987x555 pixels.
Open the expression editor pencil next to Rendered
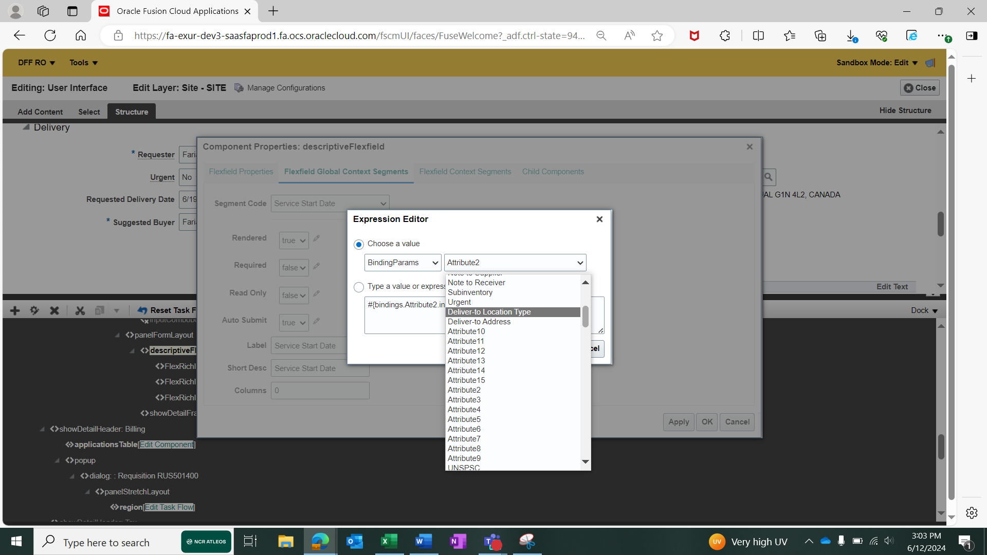tap(316, 238)
